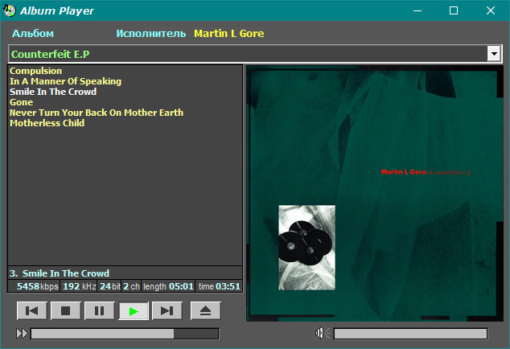The width and height of the screenshot is (510, 349).
Task: Click the 2 ch channels field
Action: click(x=131, y=286)
